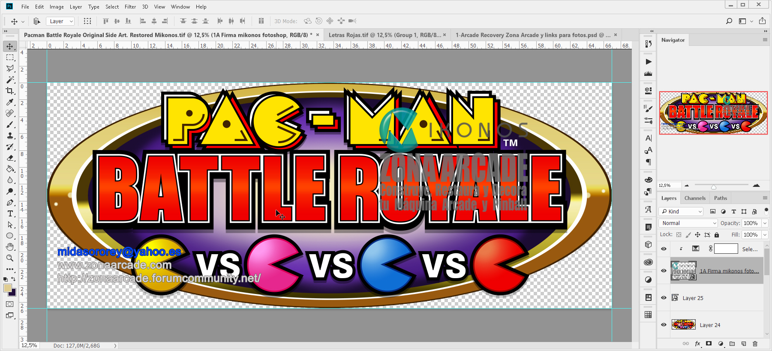Hide Layer 25

[664, 298]
